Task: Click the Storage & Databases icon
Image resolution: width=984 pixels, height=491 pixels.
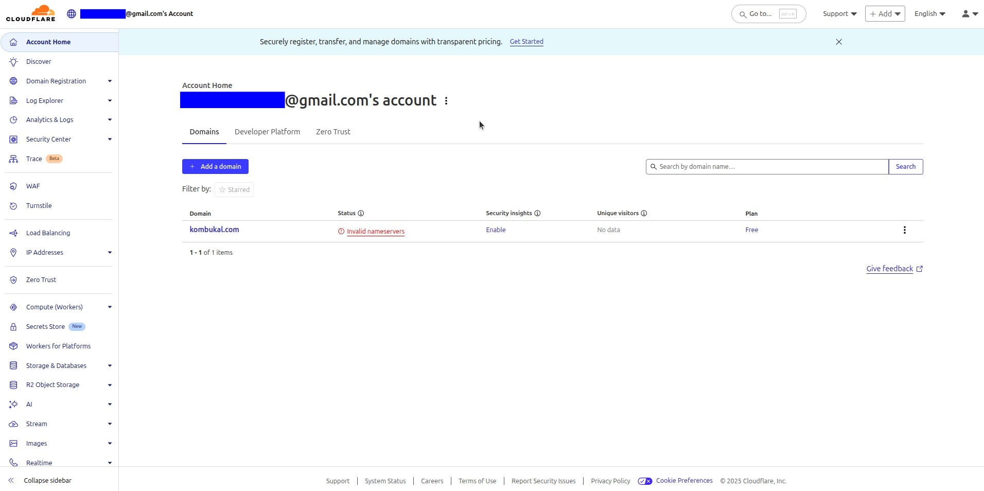Action: tap(13, 366)
